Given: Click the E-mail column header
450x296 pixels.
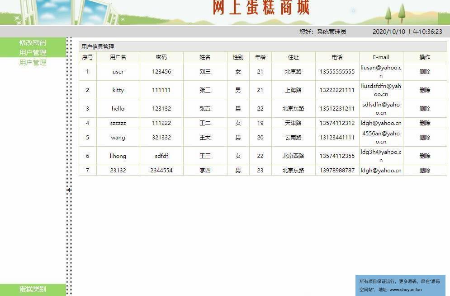Looking at the screenshot, I should coord(381,57).
